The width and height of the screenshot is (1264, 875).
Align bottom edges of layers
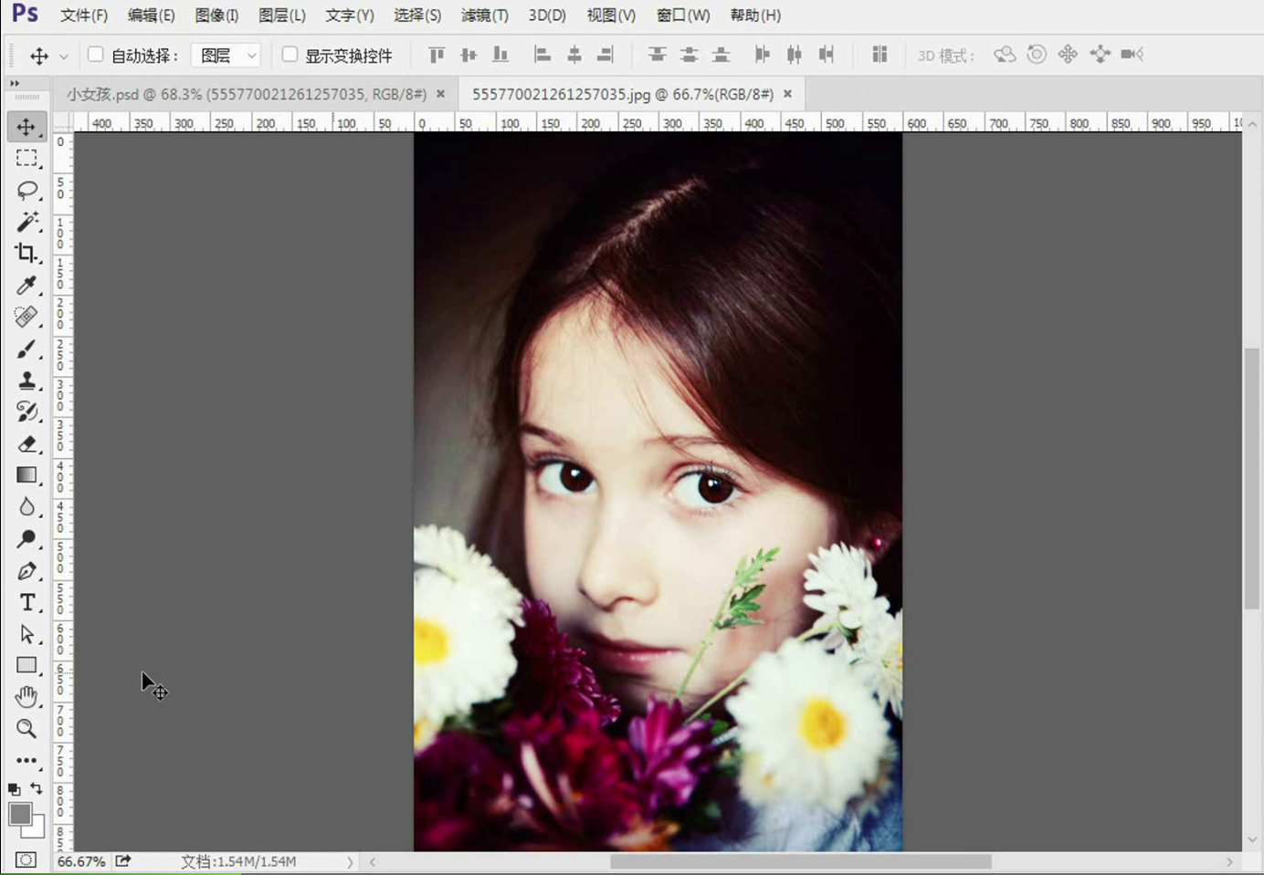pos(500,55)
